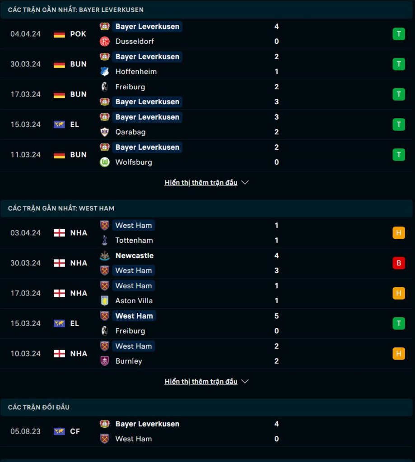Click the Hoffenheim club crest icon
Screen dimensions: 415x462
point(104,72)
